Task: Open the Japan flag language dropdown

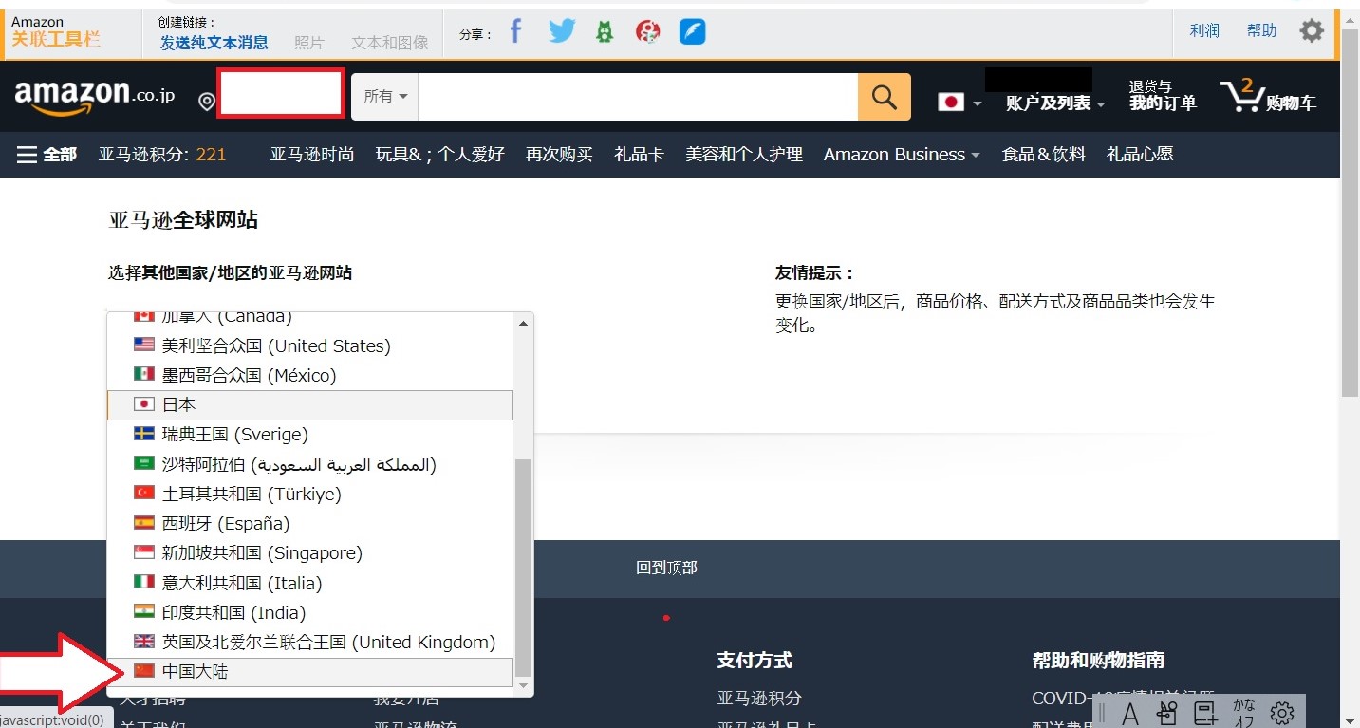Action: coord(959,102)
